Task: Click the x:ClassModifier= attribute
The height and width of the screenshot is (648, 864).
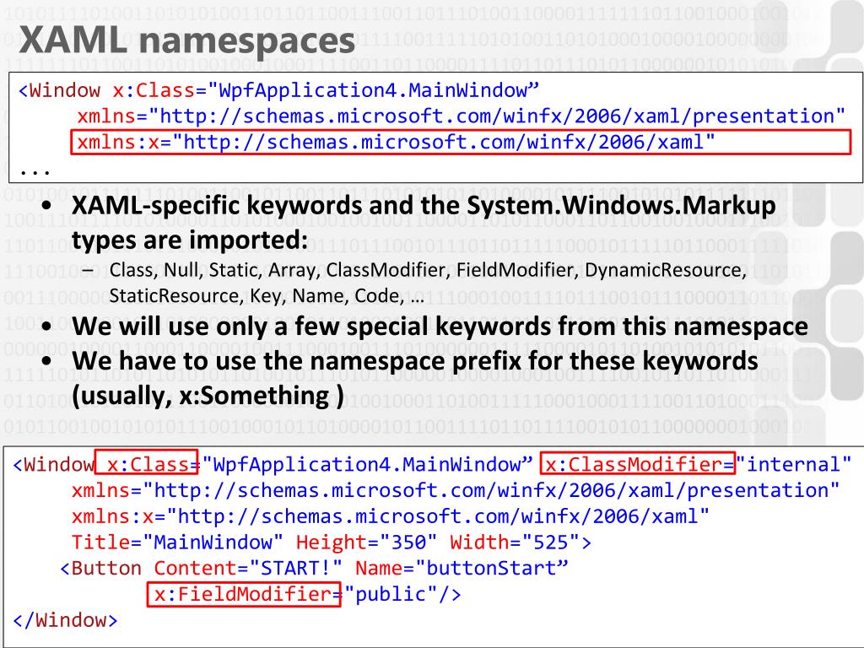Action: (x=638, y=464)
